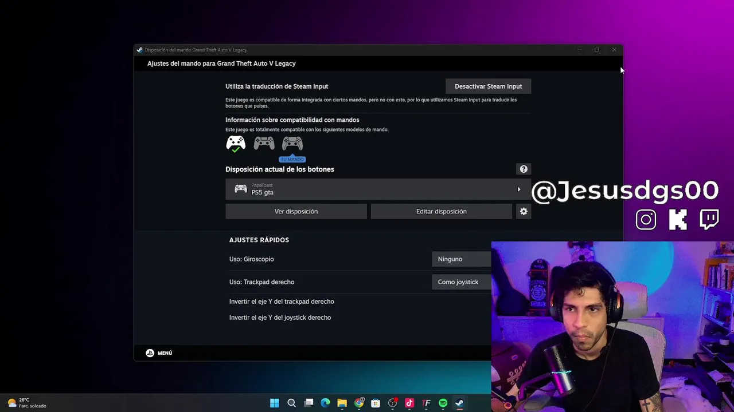
Task: Click 'Invertir el eje Y del joystick derecho'
Action: pos(280,318)
